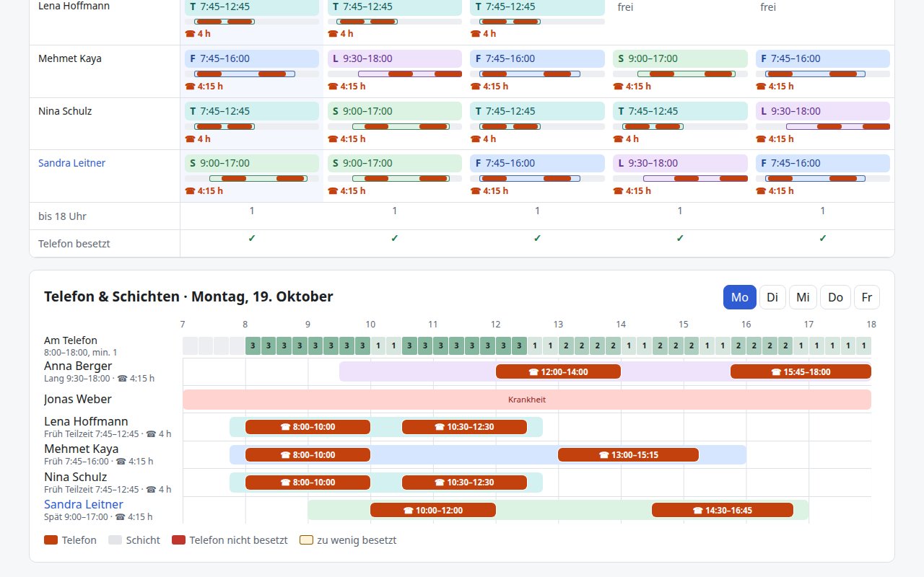Click Nina Schulz's 10:30–12:30 phone block
The width and height of the screenshot is (924, 577).
[464, 483]
